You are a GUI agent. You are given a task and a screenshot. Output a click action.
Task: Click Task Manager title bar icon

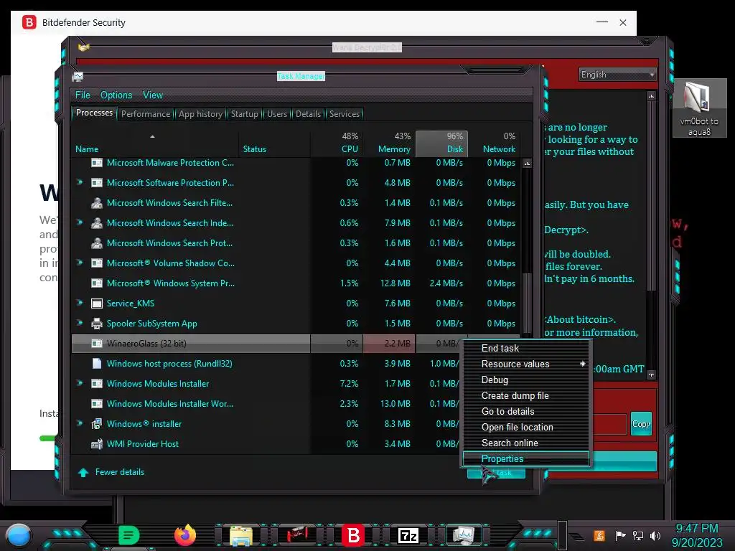(x=78, y=76)
